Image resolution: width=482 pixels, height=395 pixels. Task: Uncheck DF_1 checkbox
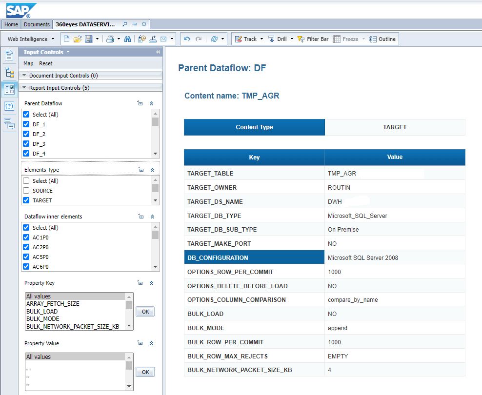(26, 124)
